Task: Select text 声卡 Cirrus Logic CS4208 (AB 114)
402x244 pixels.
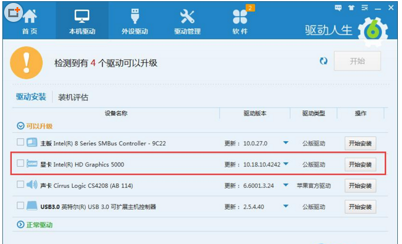Action: pos(86,186)
